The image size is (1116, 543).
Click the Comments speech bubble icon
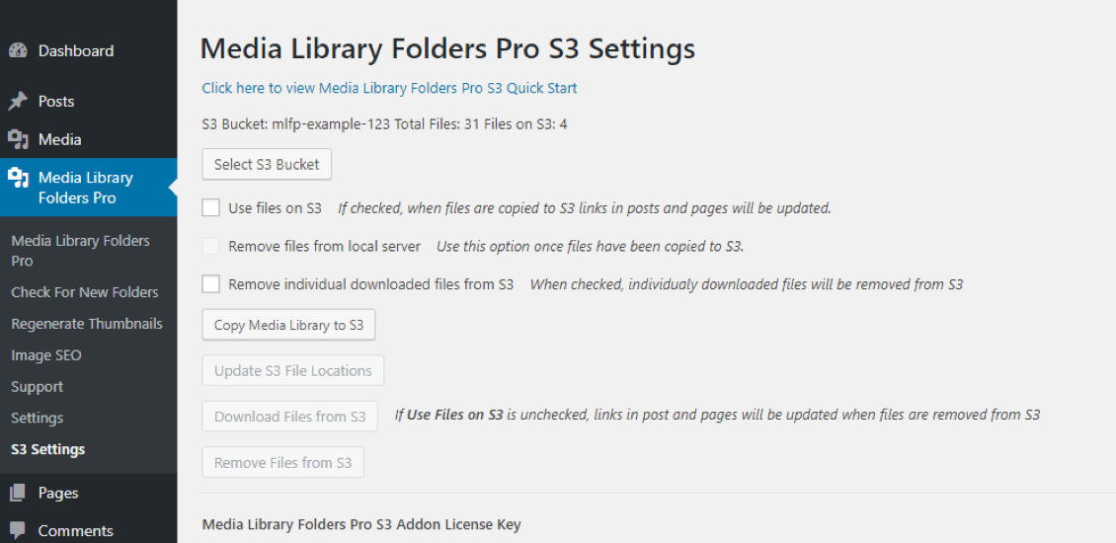(18, 531)
